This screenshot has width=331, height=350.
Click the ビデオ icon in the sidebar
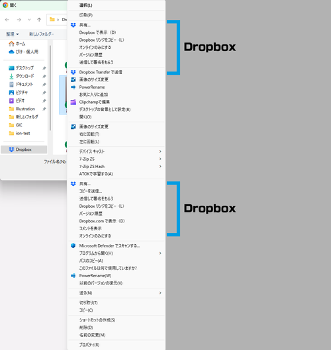[x=11, y=101]
